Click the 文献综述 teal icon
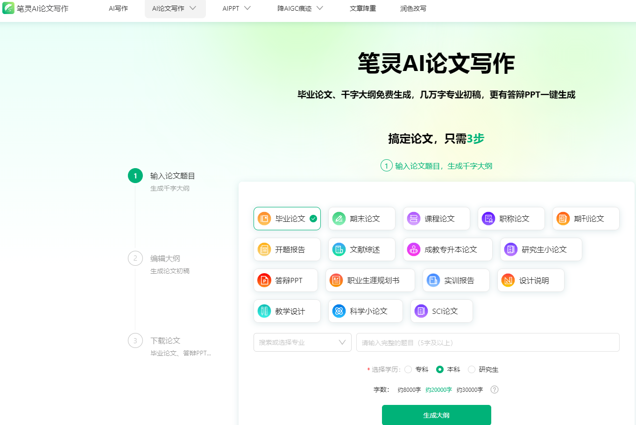This screenshot has width=636, height=425. point(339,249)
